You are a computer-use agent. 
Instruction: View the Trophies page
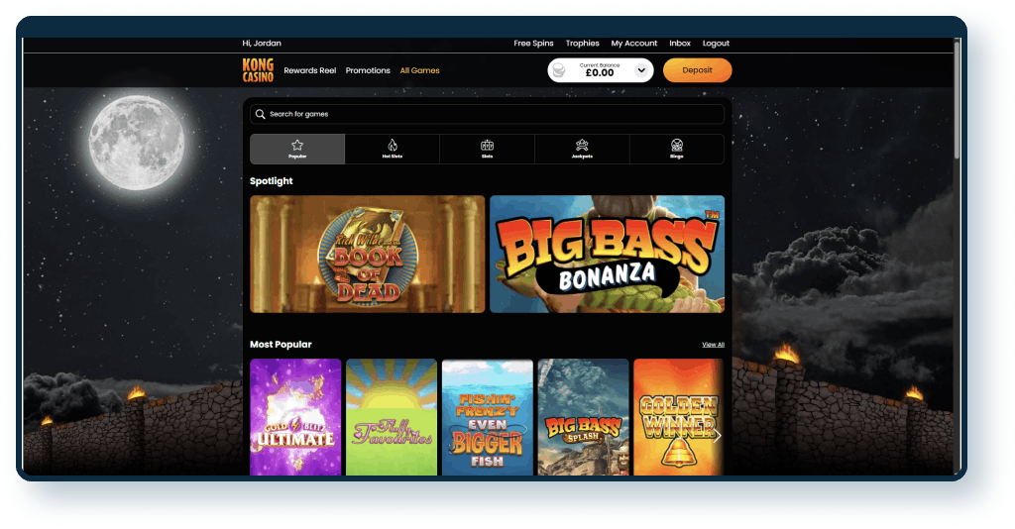582,44
